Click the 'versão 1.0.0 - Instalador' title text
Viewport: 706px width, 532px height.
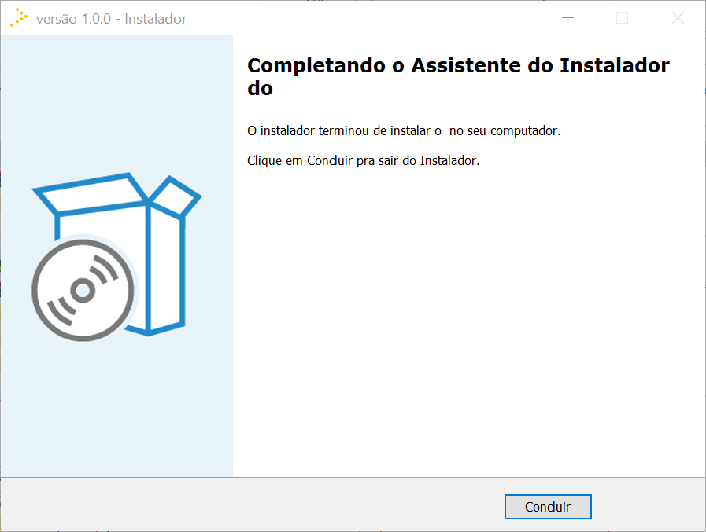111,19
